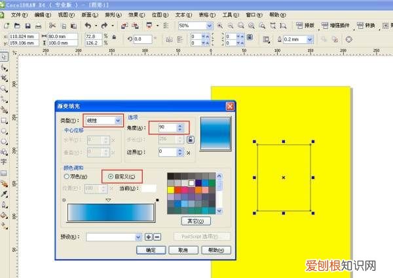
Task: Click the add preset plus button
Action: (x=149, y=237)
